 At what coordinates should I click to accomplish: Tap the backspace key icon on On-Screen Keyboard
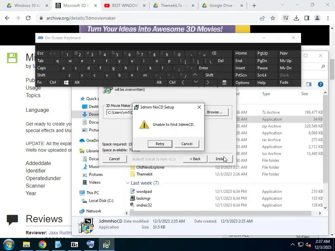tap(214, 53)
